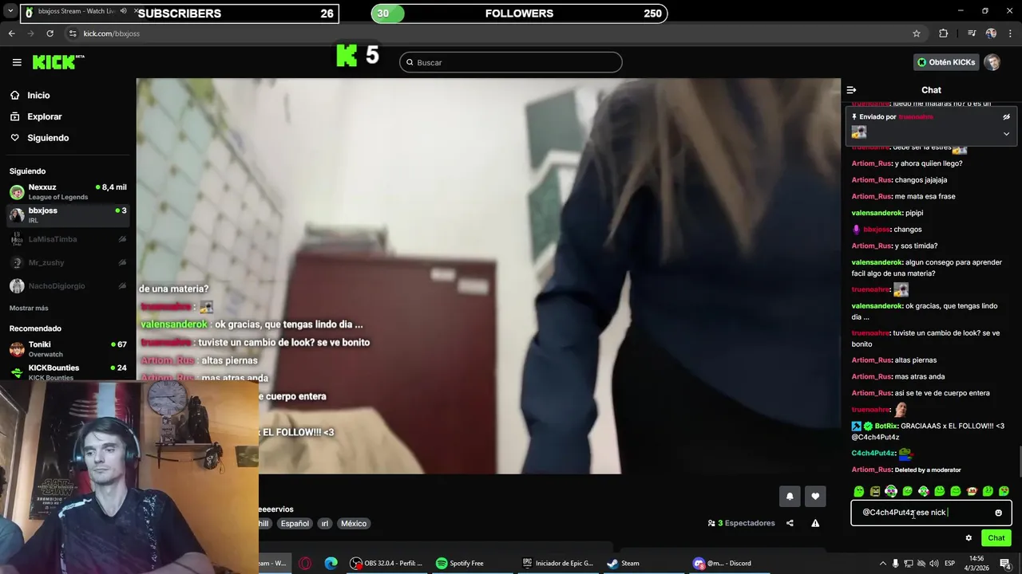Open Windows notification center
The image size is (1022, 574).
(1005, 564)
